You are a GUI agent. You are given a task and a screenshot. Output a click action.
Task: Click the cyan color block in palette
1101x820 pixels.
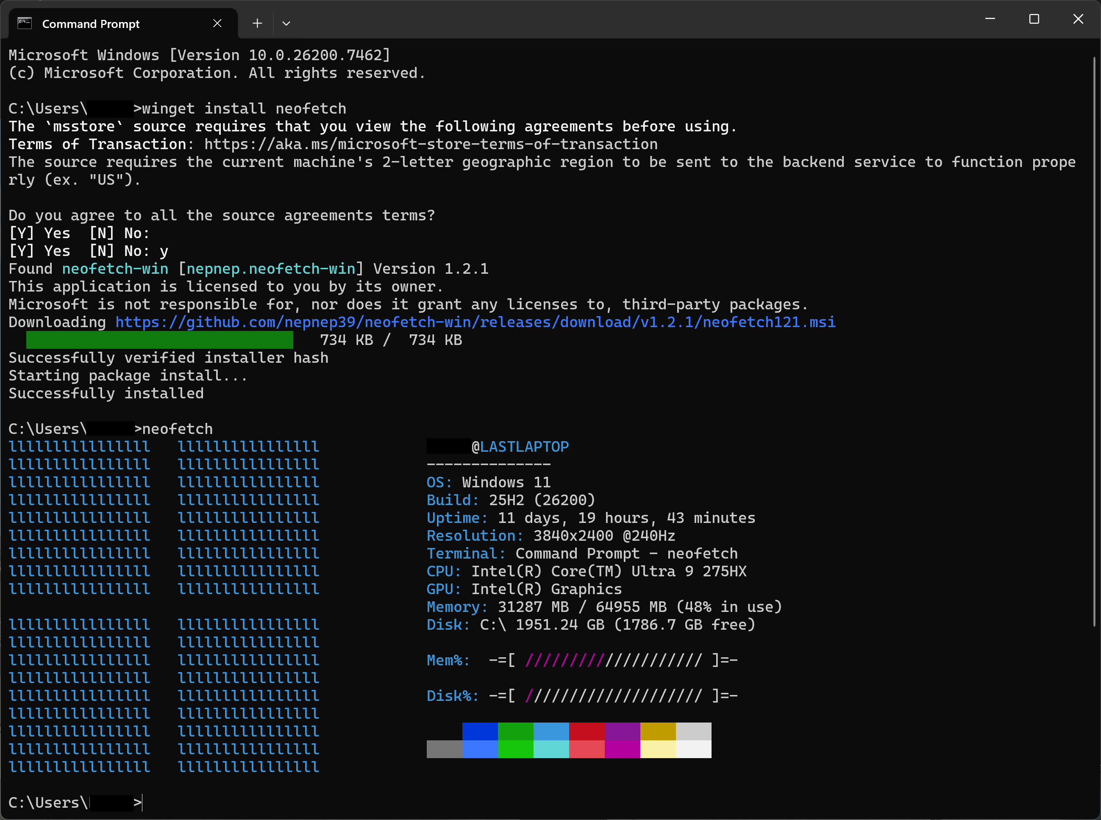551,749
